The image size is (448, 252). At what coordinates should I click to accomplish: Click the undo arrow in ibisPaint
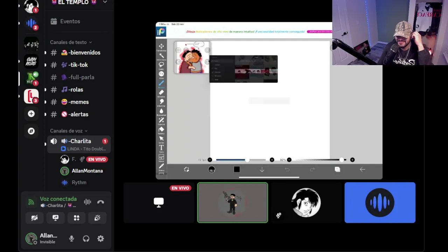[x=287, y=169]
